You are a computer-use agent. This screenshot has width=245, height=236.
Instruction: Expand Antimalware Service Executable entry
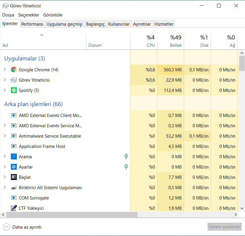(x=5, y=136)
